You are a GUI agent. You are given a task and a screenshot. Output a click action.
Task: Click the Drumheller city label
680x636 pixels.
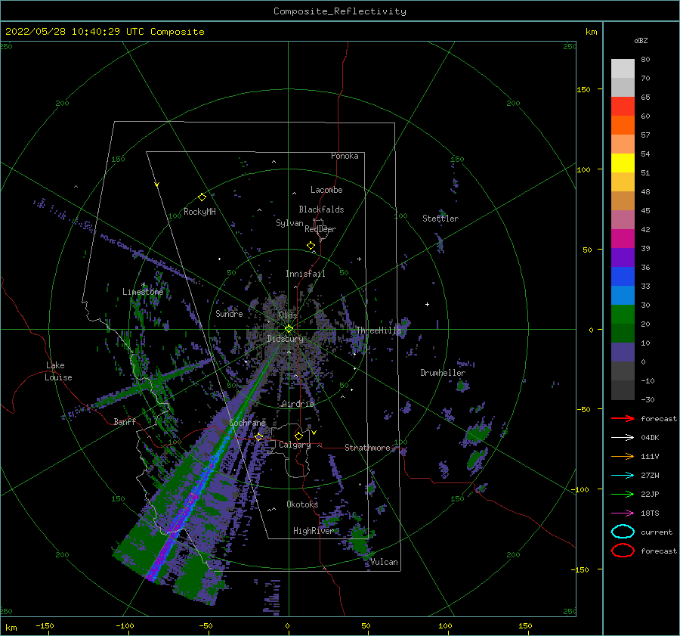coord(443,373)
